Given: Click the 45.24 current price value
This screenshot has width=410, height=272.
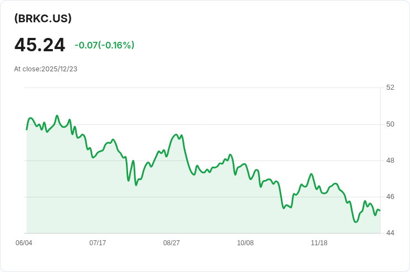Looking at the screenshot, I should tap(40, 45).
